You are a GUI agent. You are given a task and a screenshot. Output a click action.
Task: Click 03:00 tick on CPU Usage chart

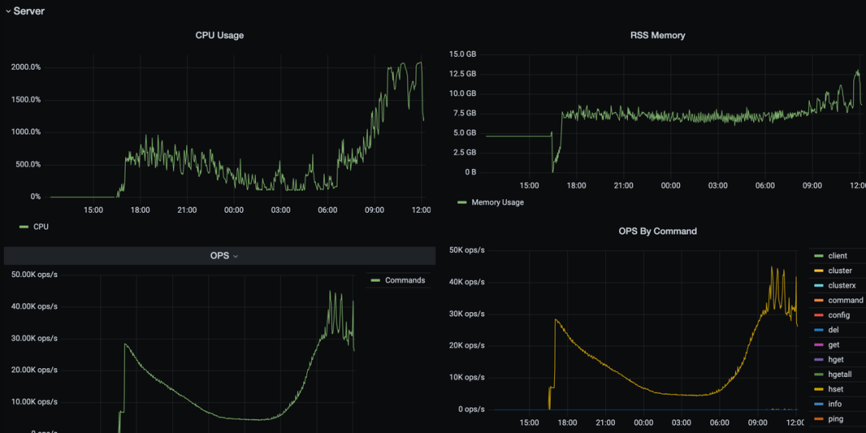pyautogui.click(x=281, y=210)
